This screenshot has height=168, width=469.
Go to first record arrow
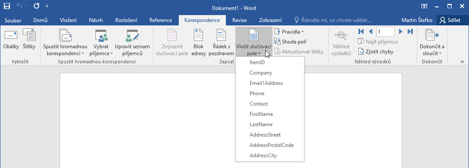[361, 31]
